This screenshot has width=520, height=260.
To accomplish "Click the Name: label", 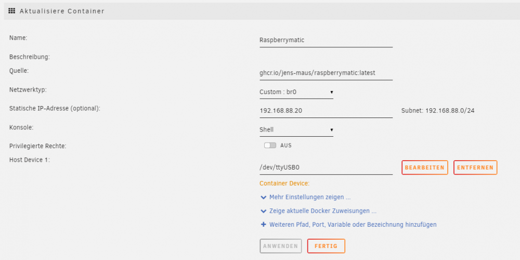I will [x=18, y=38].
